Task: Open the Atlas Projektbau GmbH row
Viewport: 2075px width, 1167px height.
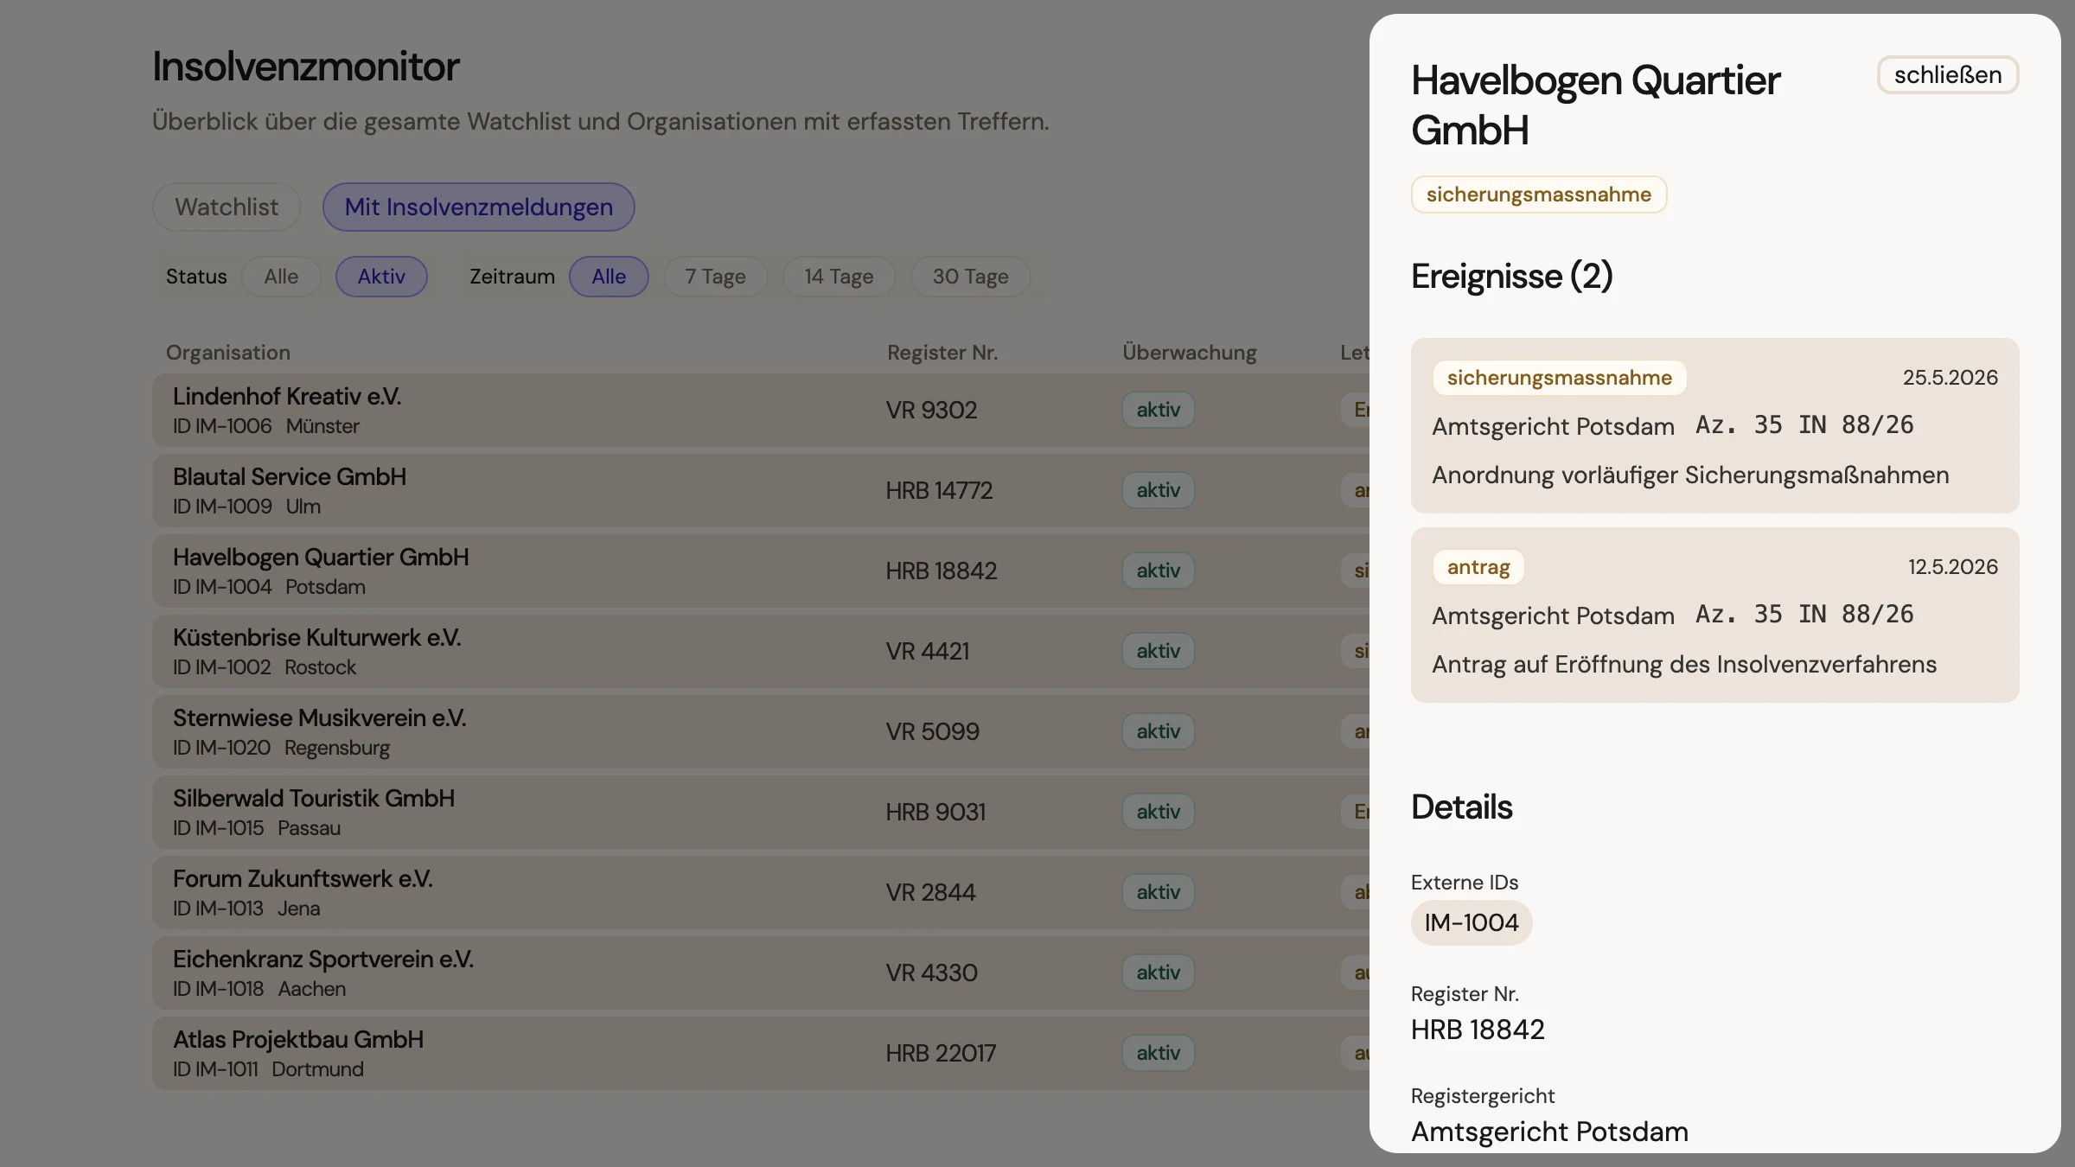Action: (x=761, y=1053)
